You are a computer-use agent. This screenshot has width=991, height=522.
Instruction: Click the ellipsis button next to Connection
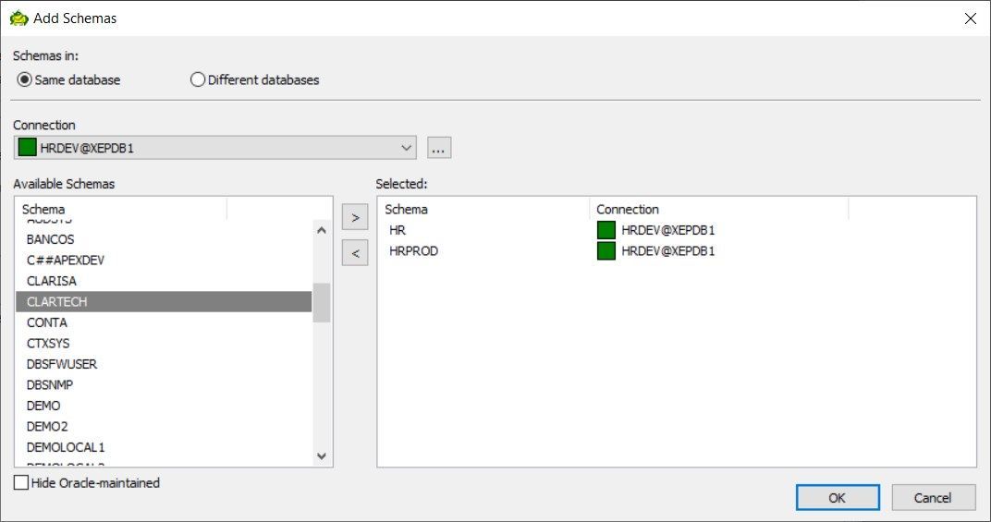tap(439, 148)
